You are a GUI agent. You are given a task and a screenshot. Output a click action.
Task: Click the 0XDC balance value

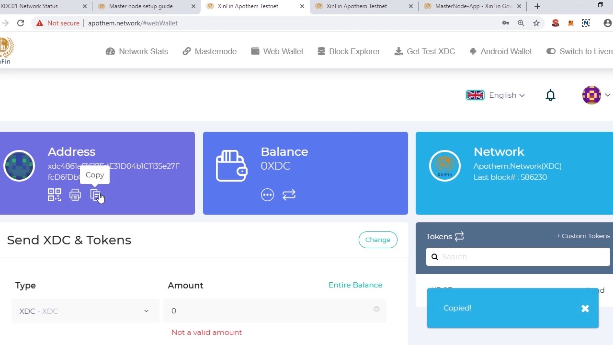click(275, 166)
